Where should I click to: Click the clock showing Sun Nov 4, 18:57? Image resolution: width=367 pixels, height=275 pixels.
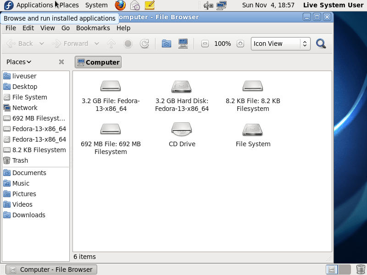point(268,5)
